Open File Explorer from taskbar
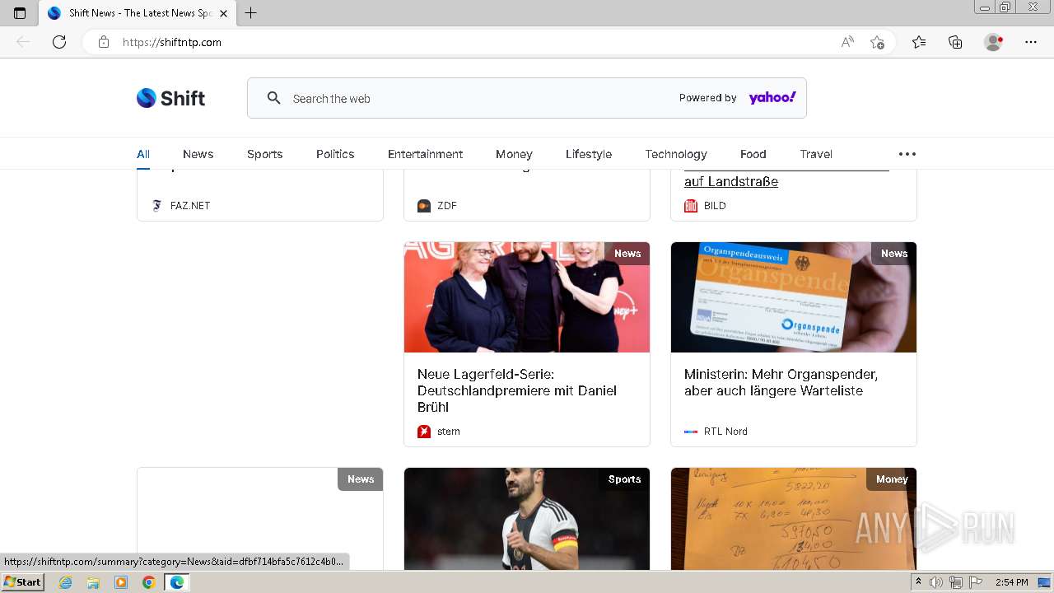The image size is (1054, 593). [93, 582]
